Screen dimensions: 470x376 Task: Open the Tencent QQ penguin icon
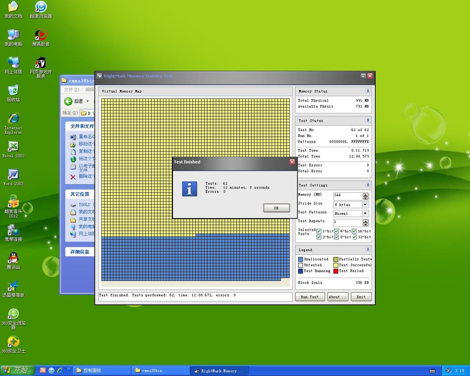coord(13,258)
